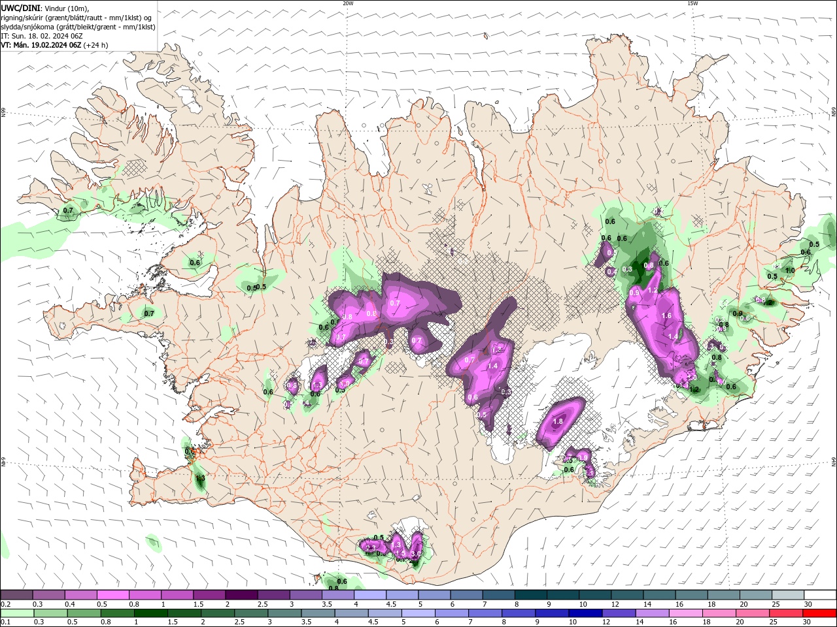Screen dimensions: 837x627
Task: Pick the white 30 swatch in the upper scale
Action: click(x=819, y=595)
